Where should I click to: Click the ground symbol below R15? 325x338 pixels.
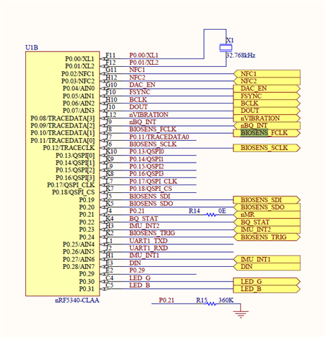point(240,314)
